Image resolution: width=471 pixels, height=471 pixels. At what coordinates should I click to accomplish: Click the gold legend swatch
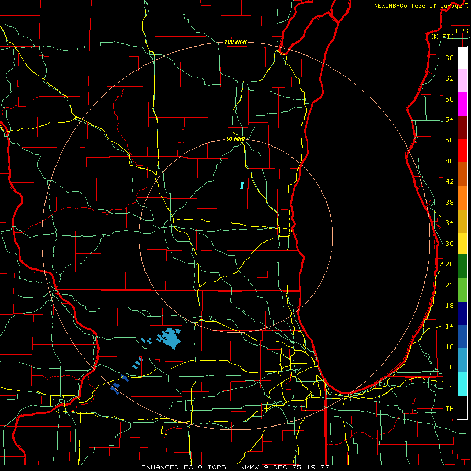(x=462, y=221)
